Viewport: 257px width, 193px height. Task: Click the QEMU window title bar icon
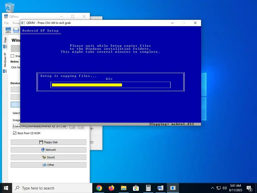click(x=23, y=23)
